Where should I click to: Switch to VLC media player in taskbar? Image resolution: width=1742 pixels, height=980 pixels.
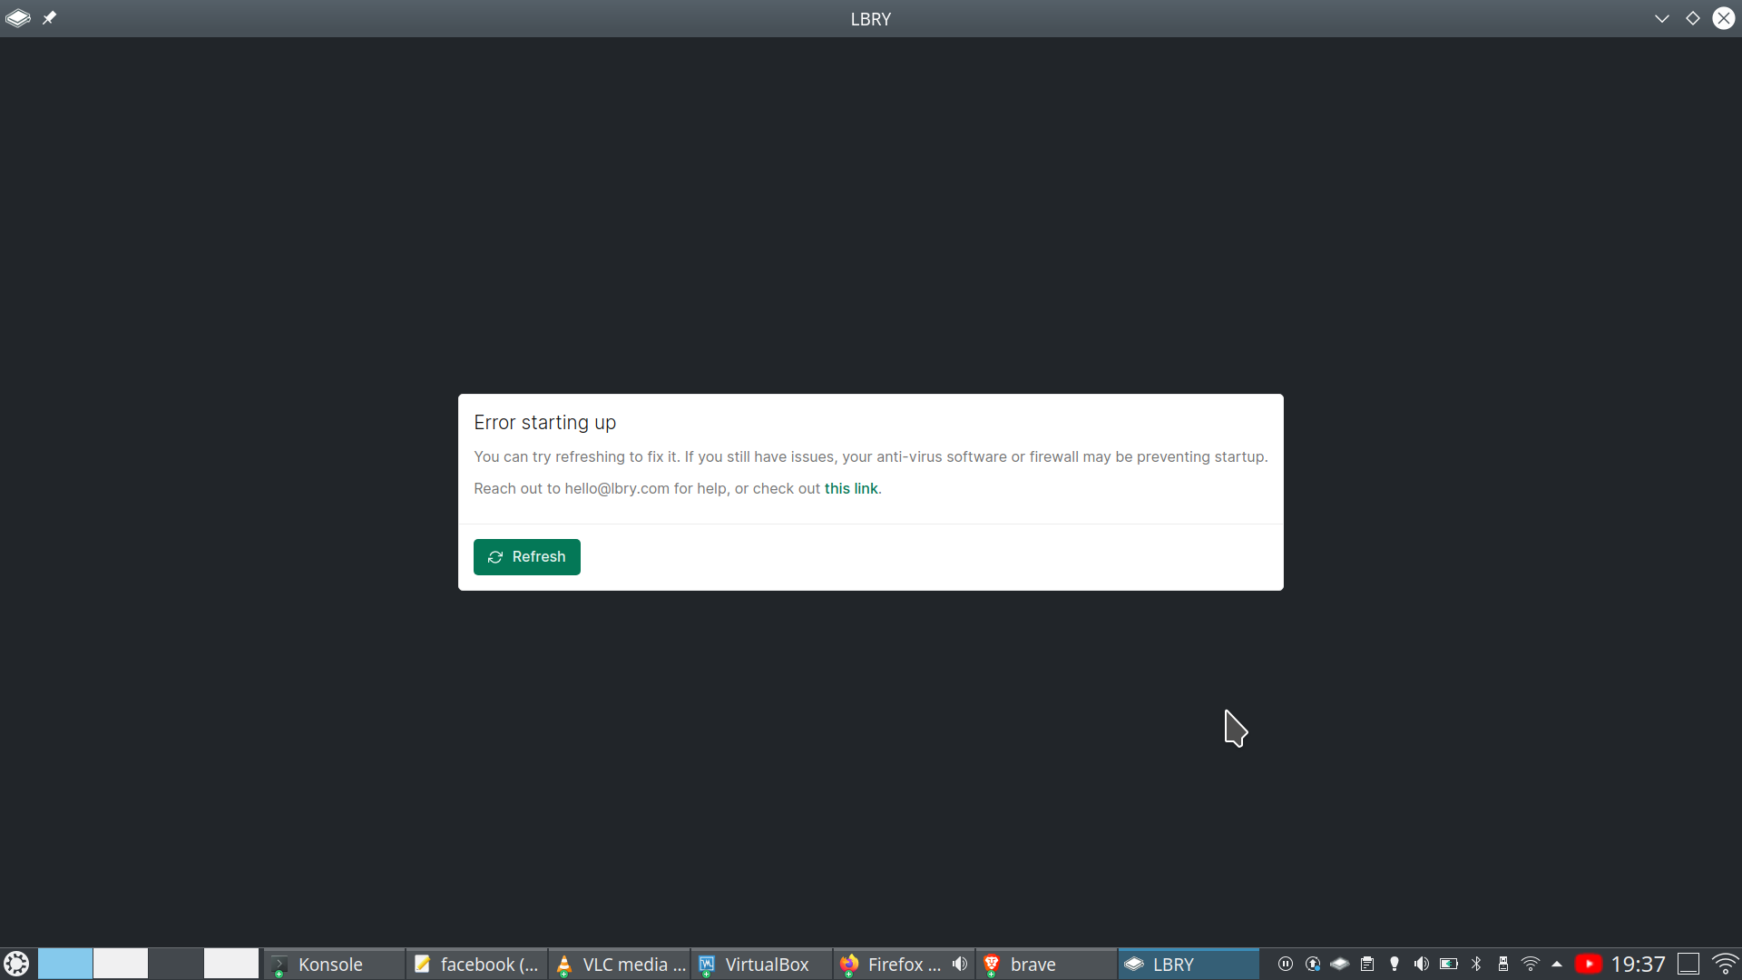click(621, 964)
